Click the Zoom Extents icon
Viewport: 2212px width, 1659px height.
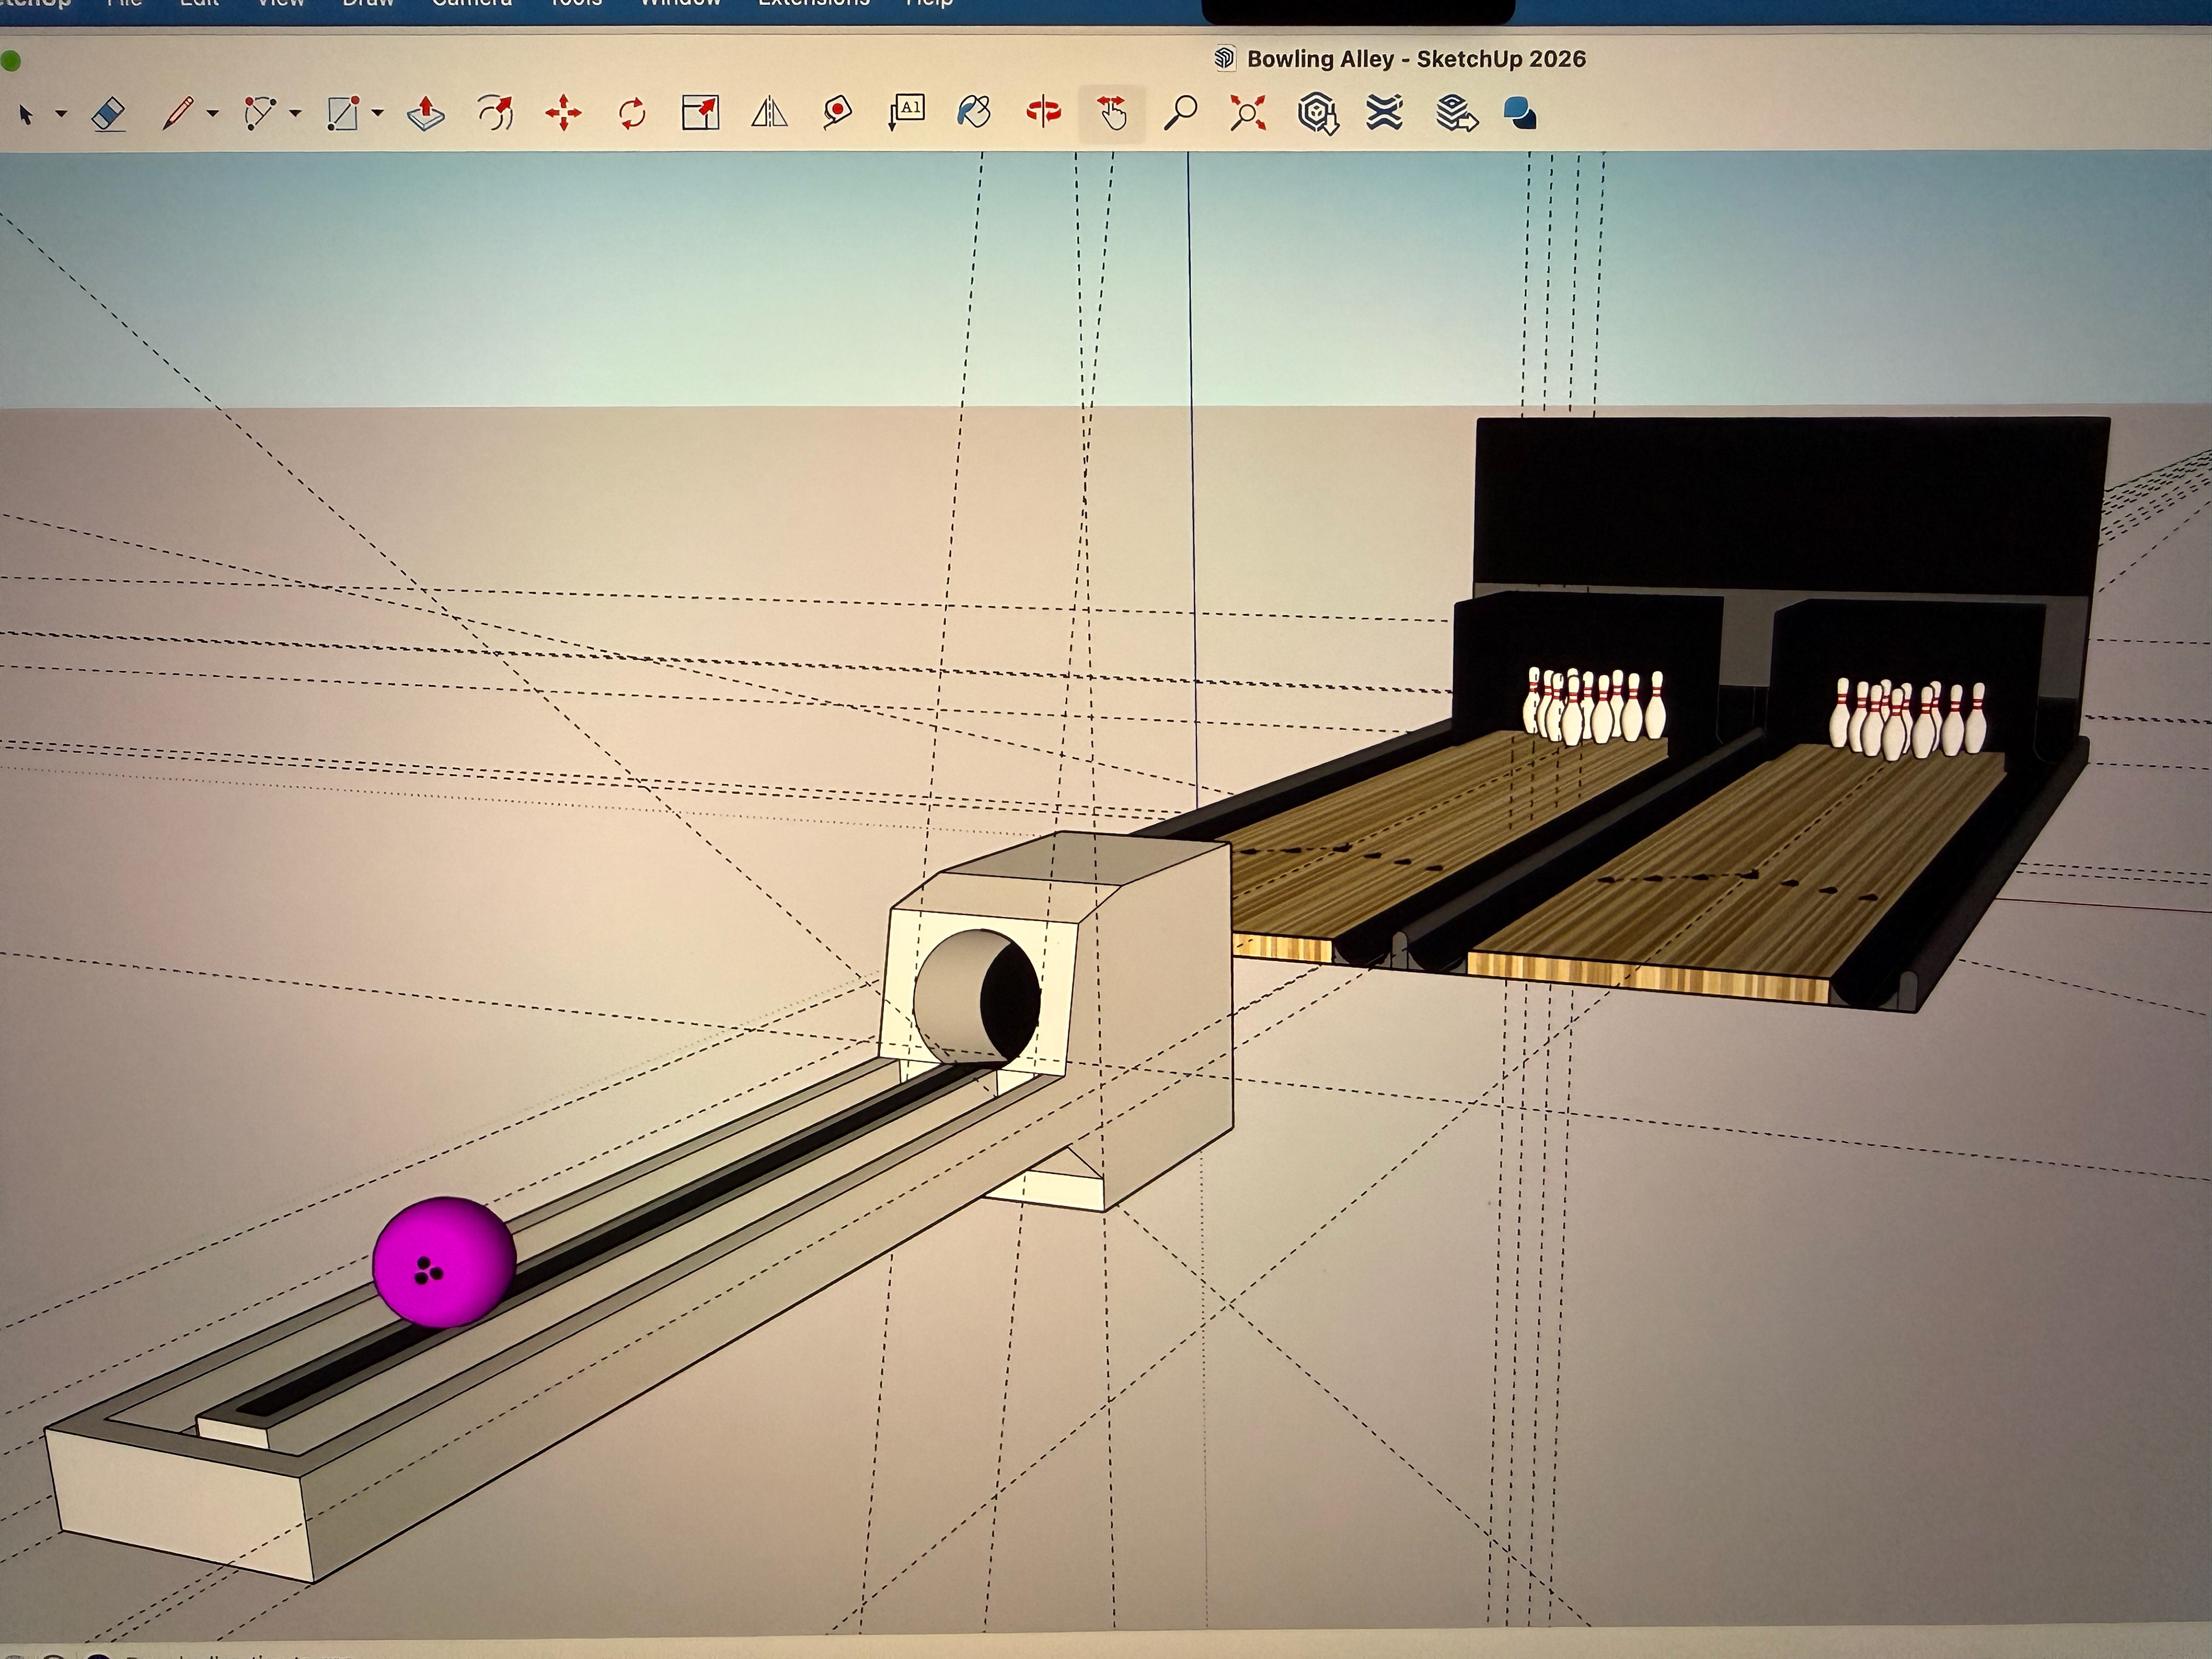1248,113
